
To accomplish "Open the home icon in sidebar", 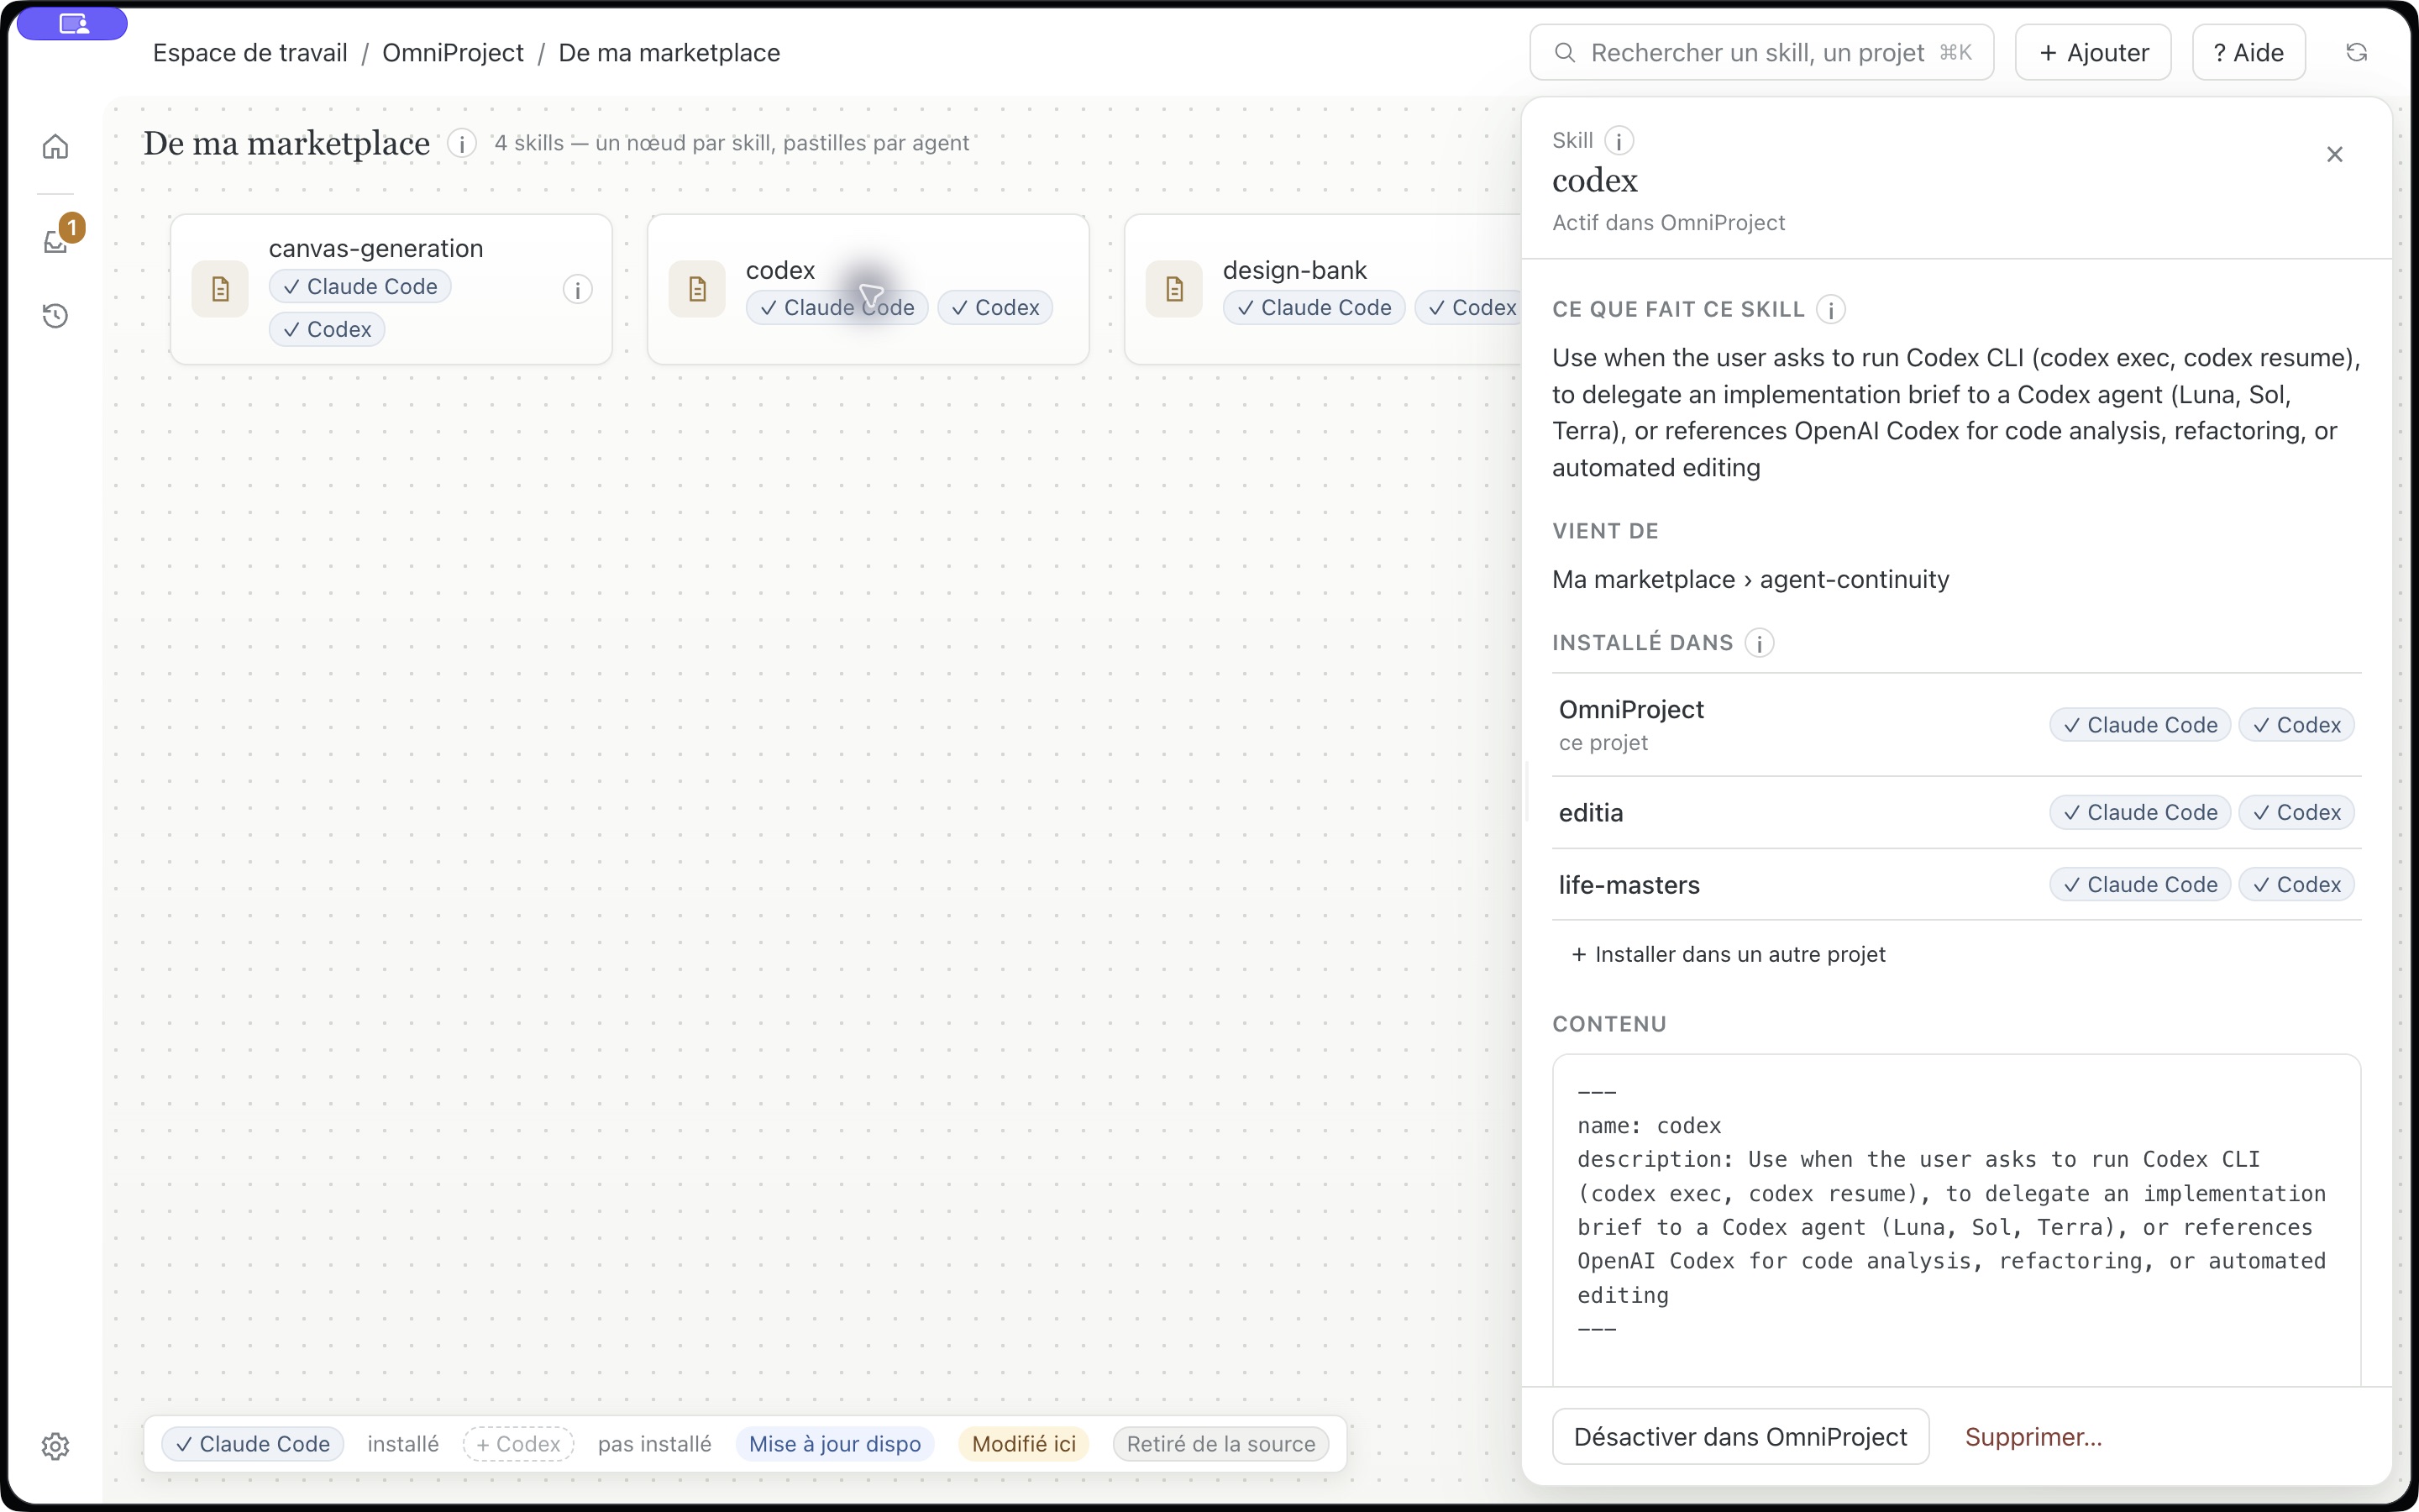I will pos(56,147).
